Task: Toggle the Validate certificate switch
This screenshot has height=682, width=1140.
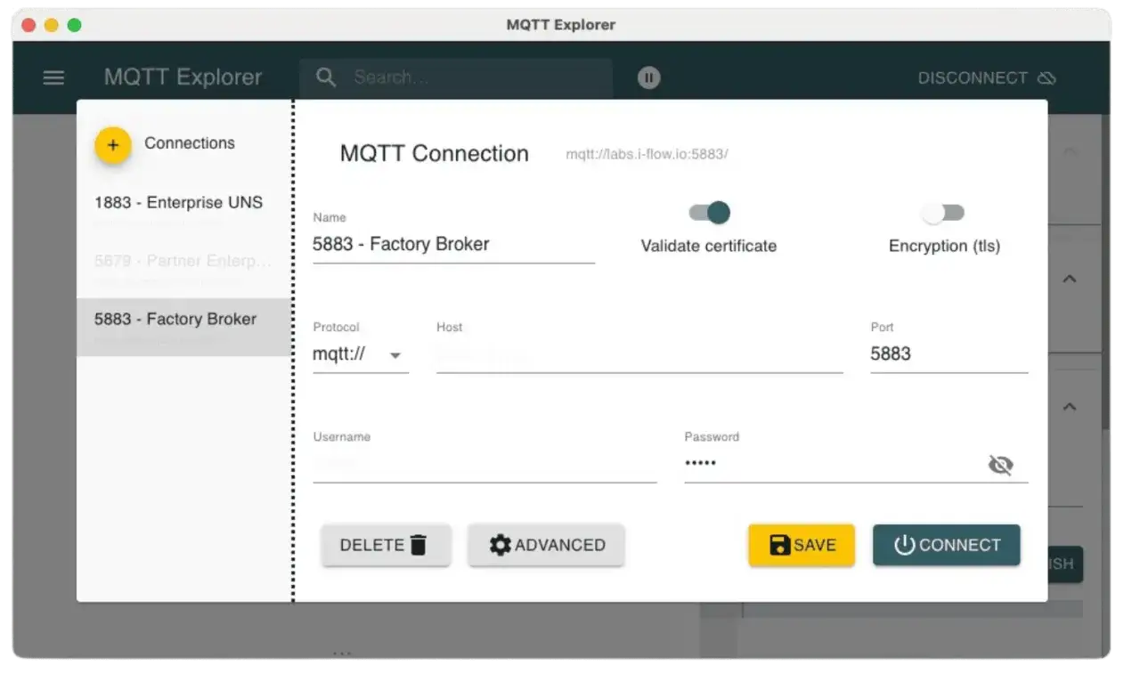Action: 710,212
